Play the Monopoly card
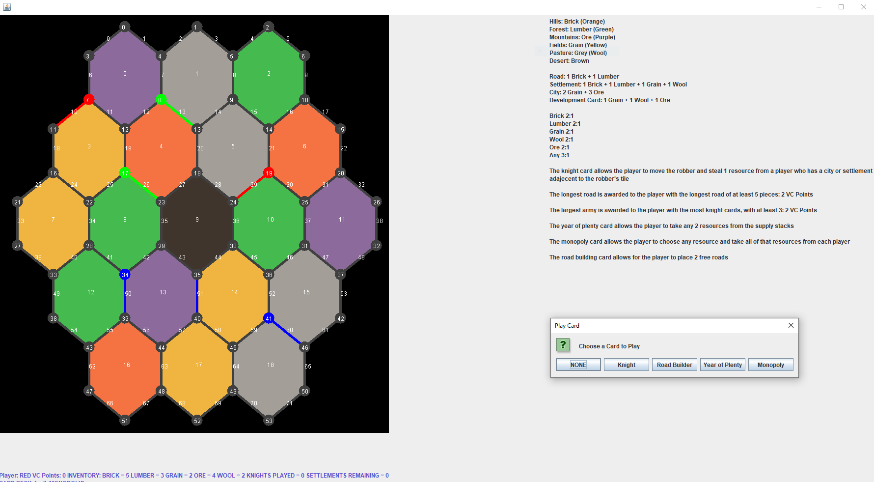 [x=770, y=365]
